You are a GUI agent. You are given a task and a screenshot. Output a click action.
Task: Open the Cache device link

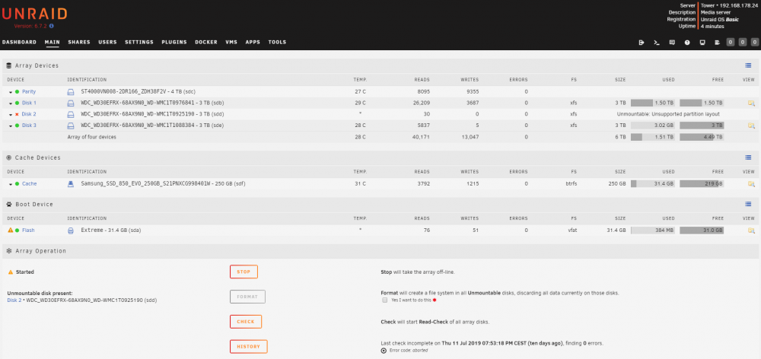point(29,184)
